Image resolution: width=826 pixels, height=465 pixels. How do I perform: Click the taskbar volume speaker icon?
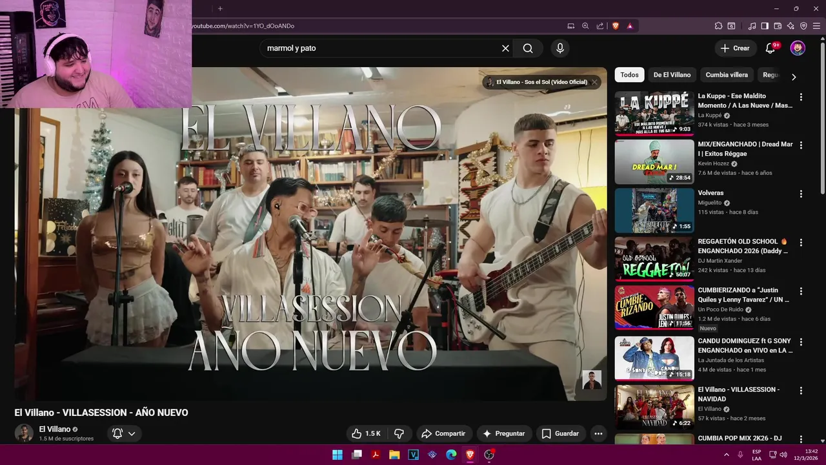tap(783, 455)
